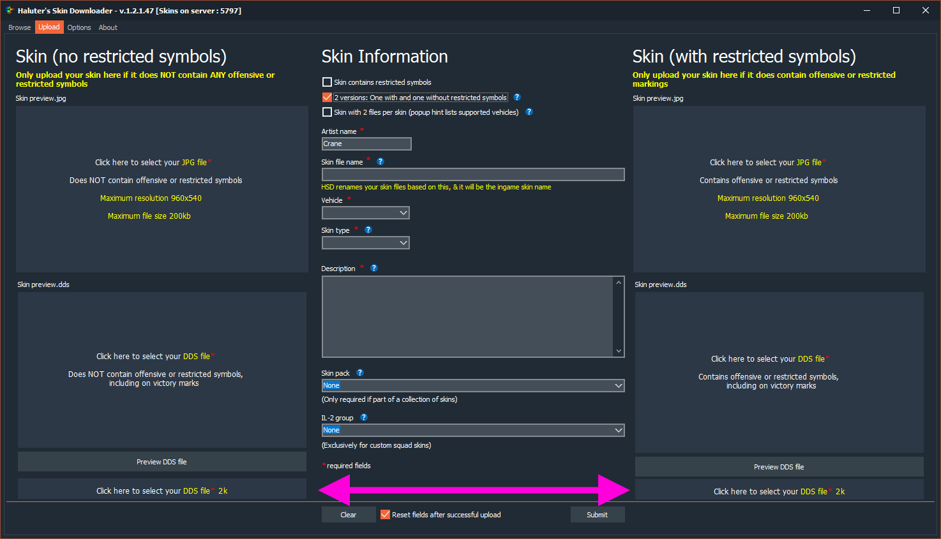941x539 pixels.
Task: Click help icon next to IL-2 group
Action: point(364,417)
